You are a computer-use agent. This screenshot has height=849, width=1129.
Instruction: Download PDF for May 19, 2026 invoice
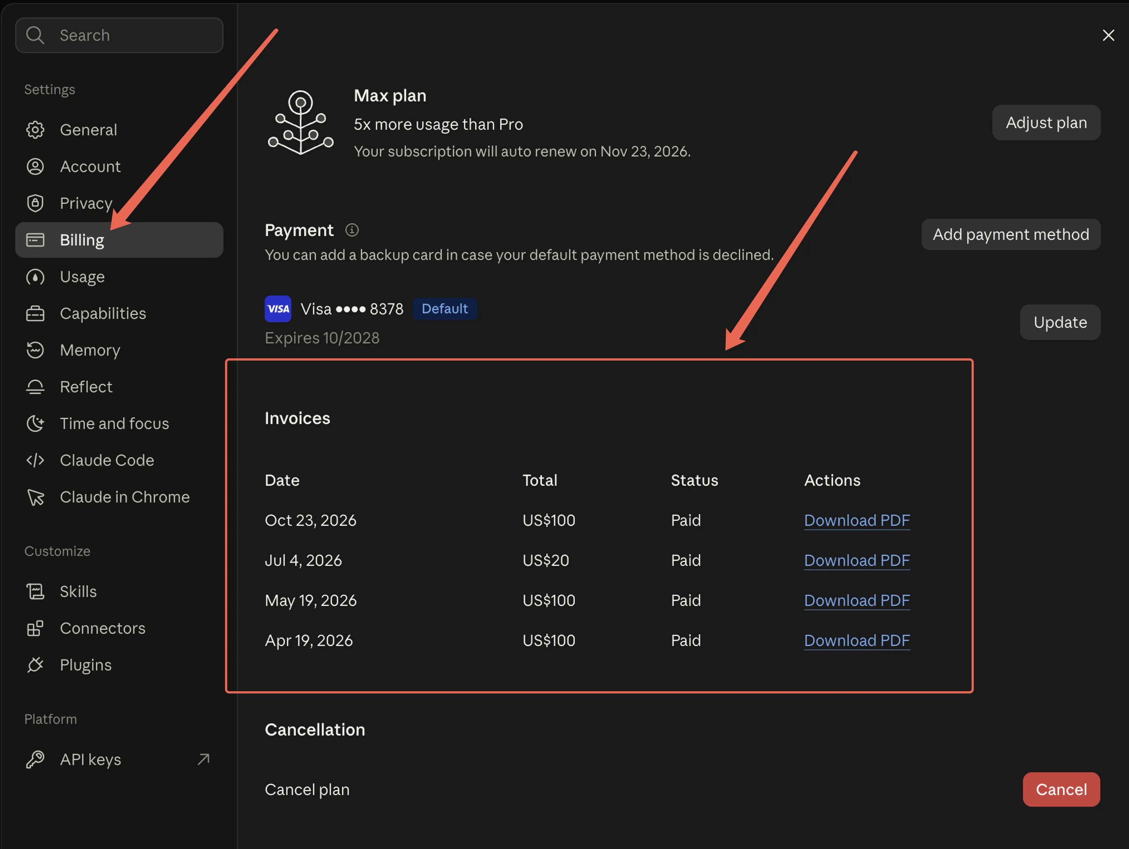click(x=857, y=601)
